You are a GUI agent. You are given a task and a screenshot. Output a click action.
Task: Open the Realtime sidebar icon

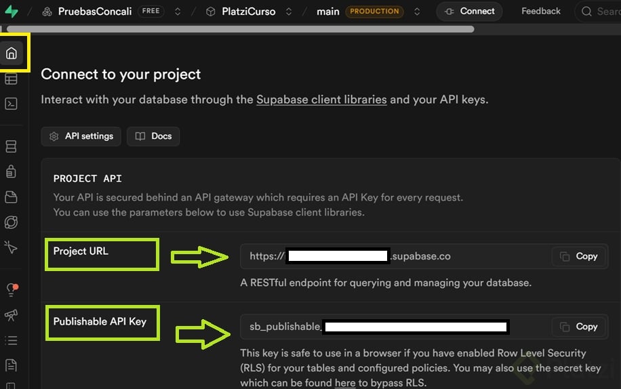pyautogui.click(x=11, y=247)
